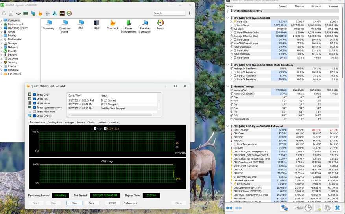Click HWiNFO blue X close sensors icon

click(337, 208)
